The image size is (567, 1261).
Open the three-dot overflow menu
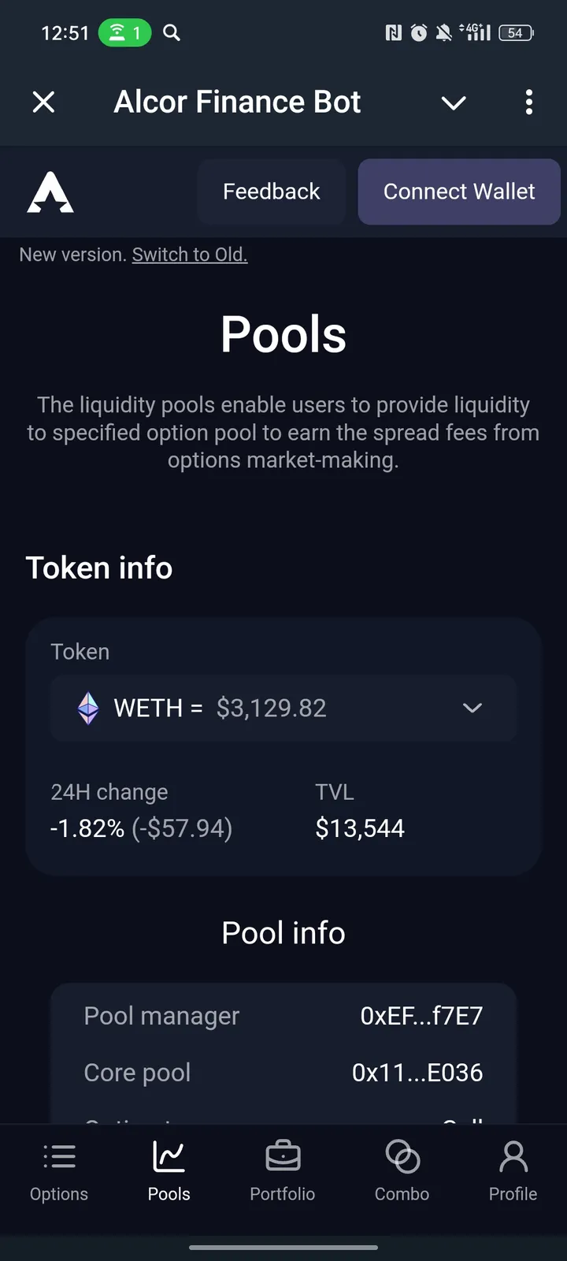click(x=528, y=102)
